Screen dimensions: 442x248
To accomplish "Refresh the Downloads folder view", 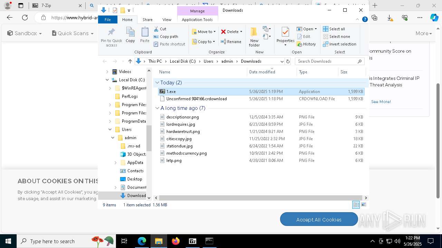I will click(288, 61).
